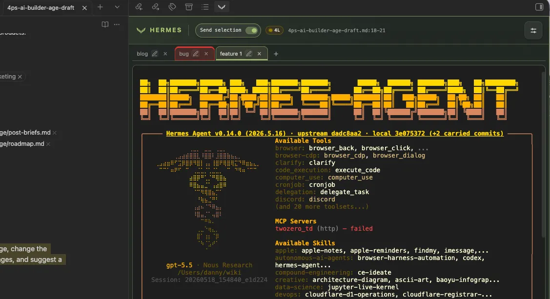Remove the post-briefs.md entry
Viewport: 550px width, 299px height.
pyautogui.click(x=54, y=133)
